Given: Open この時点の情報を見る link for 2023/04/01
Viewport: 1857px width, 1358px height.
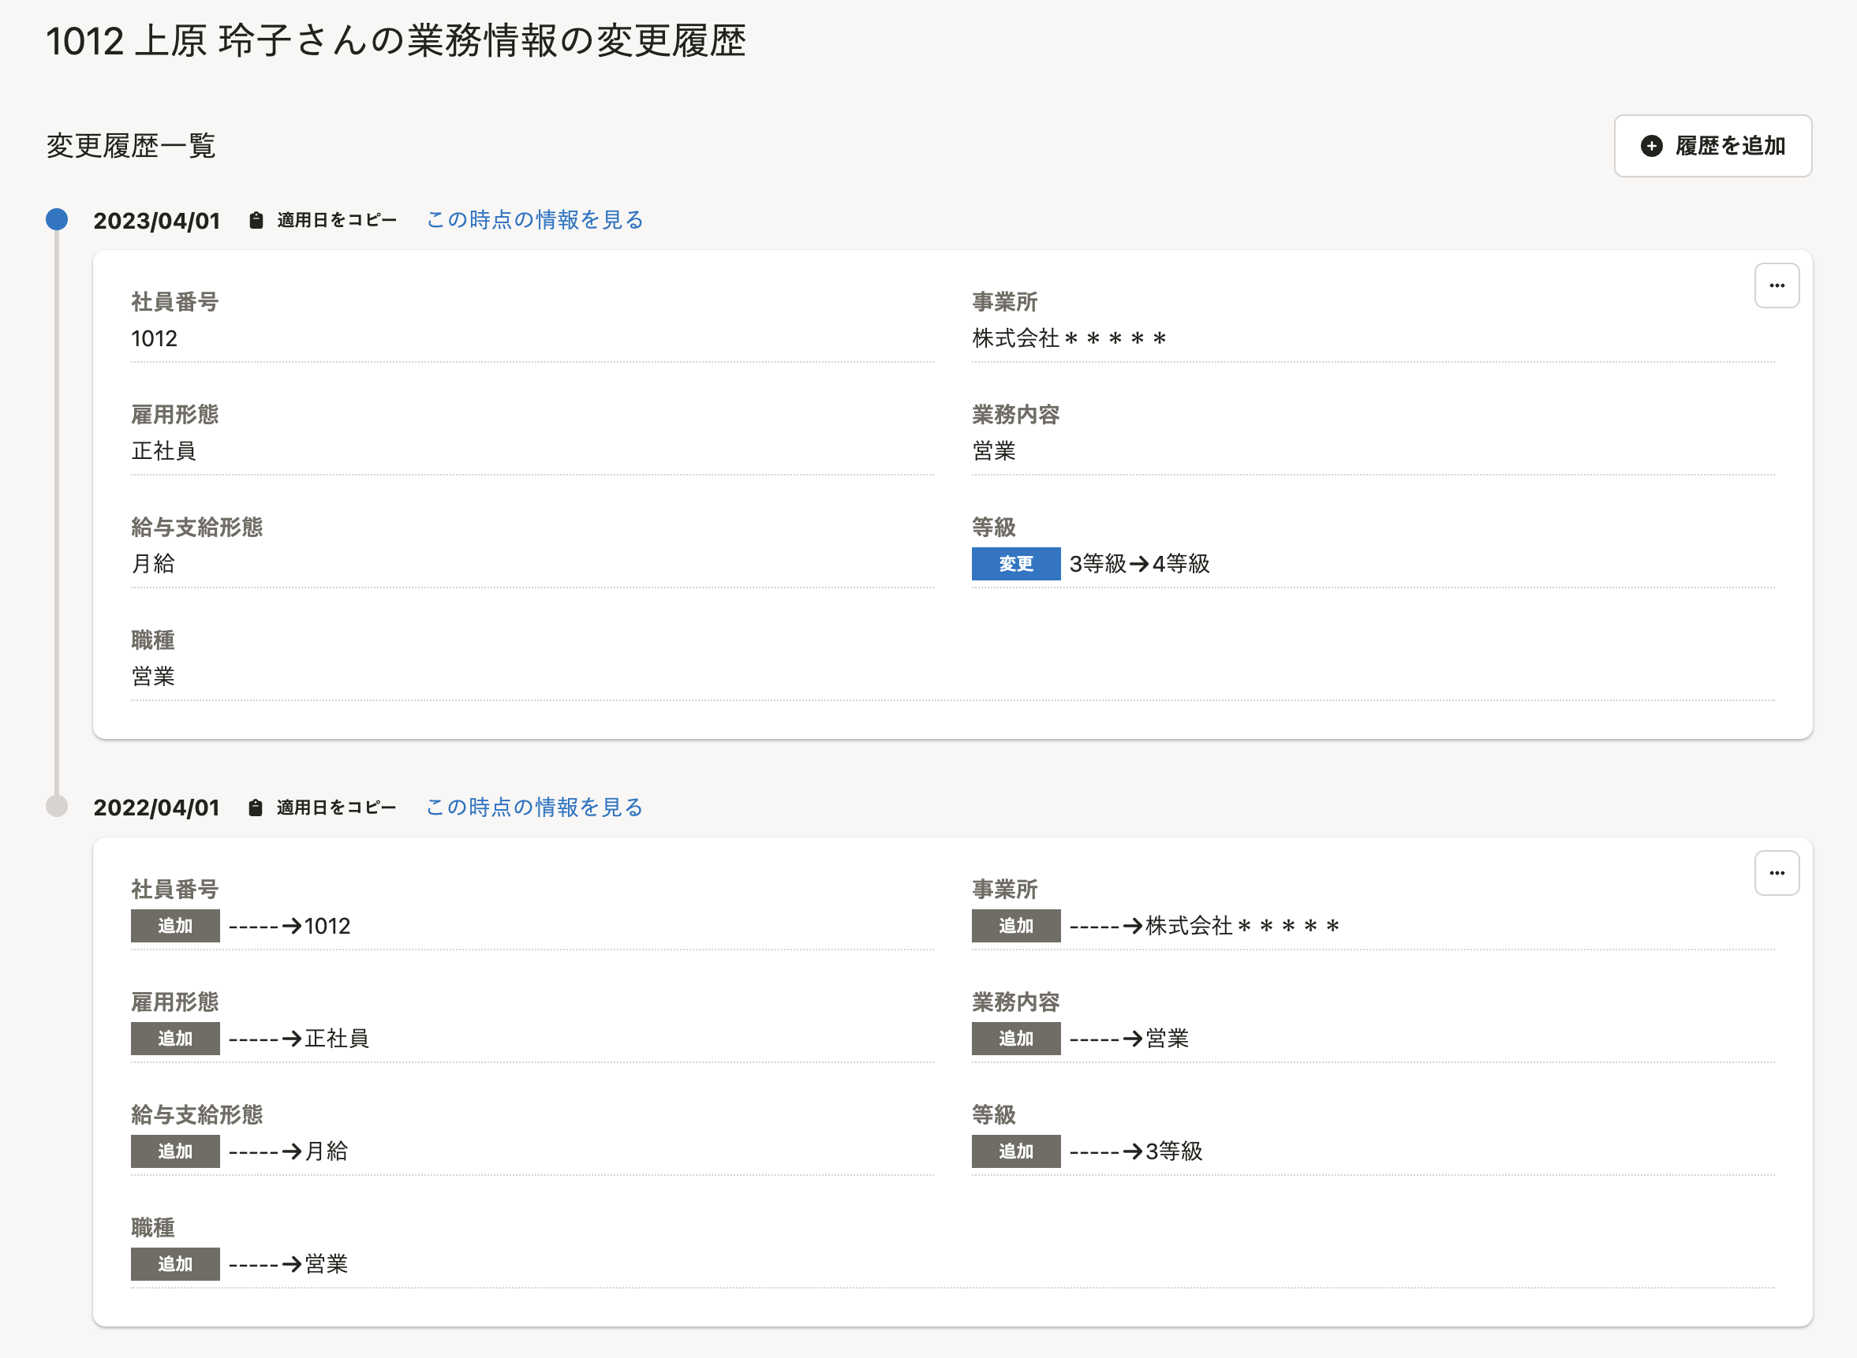Looking at the screenshot, I should [x=535, y=219].
